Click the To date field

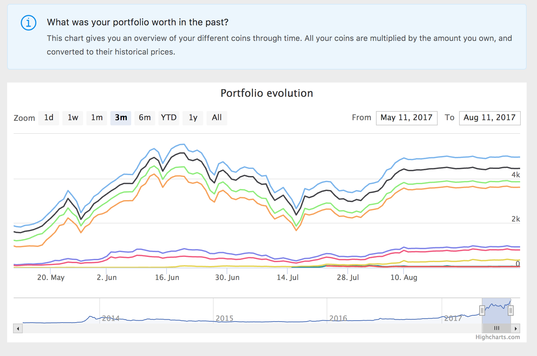click(x=490, y=118)
